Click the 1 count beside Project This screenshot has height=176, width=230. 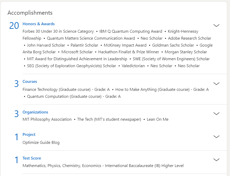pos(17,137)
